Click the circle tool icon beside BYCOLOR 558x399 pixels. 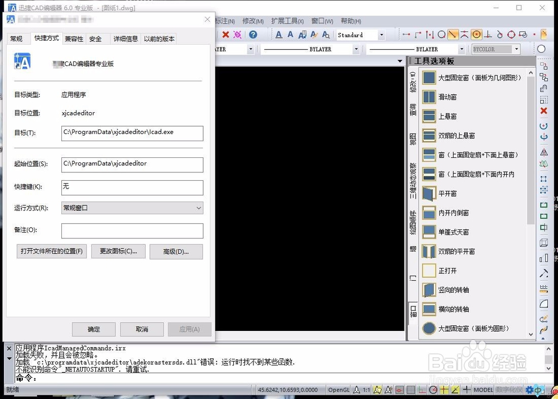[x=541, y=49]
